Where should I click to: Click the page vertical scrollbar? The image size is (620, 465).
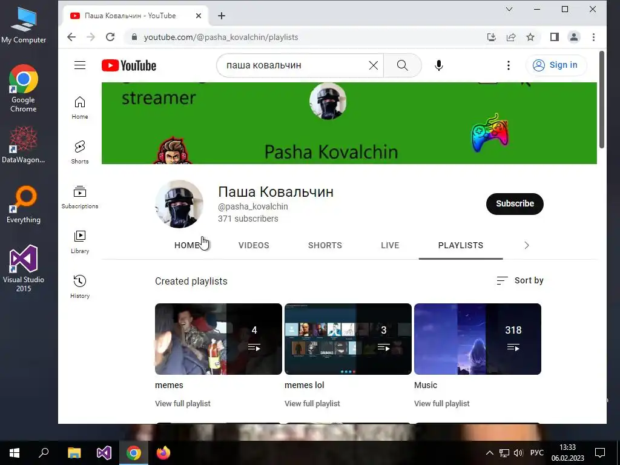pyautogui.click(x=602, y=100)
